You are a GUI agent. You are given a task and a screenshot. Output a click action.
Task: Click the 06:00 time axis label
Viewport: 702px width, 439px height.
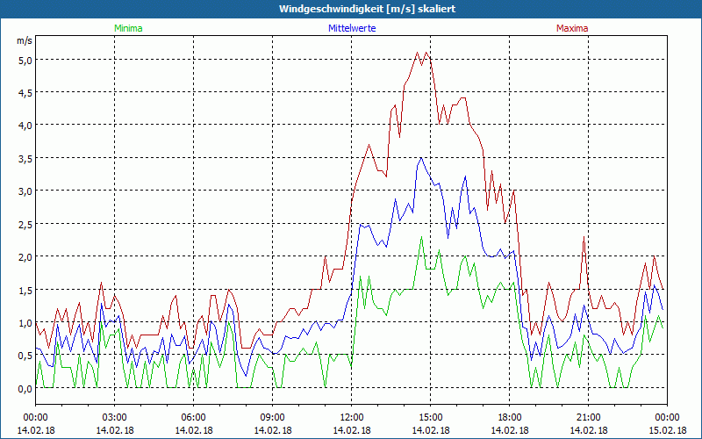193,418
